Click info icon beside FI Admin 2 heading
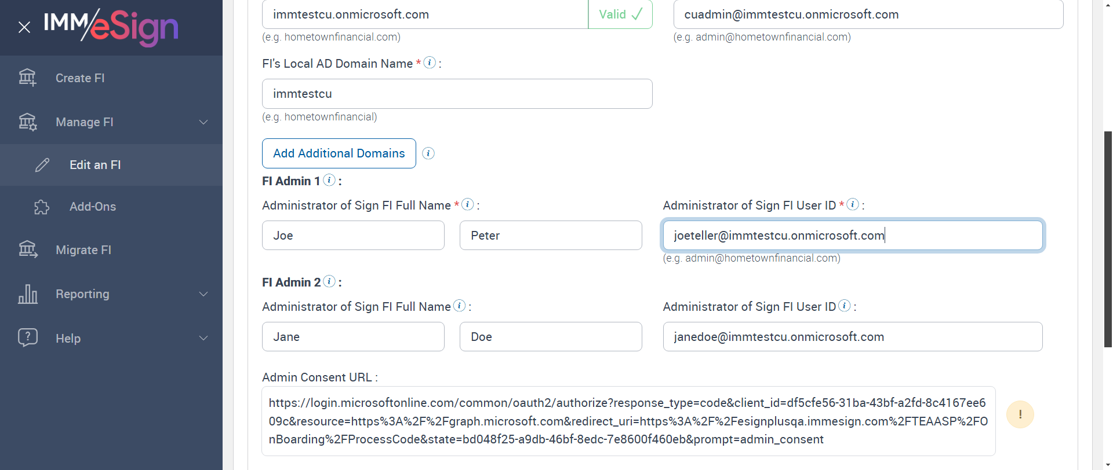The height and width of the screenshot is (470, 1113). tap(329, 281)
